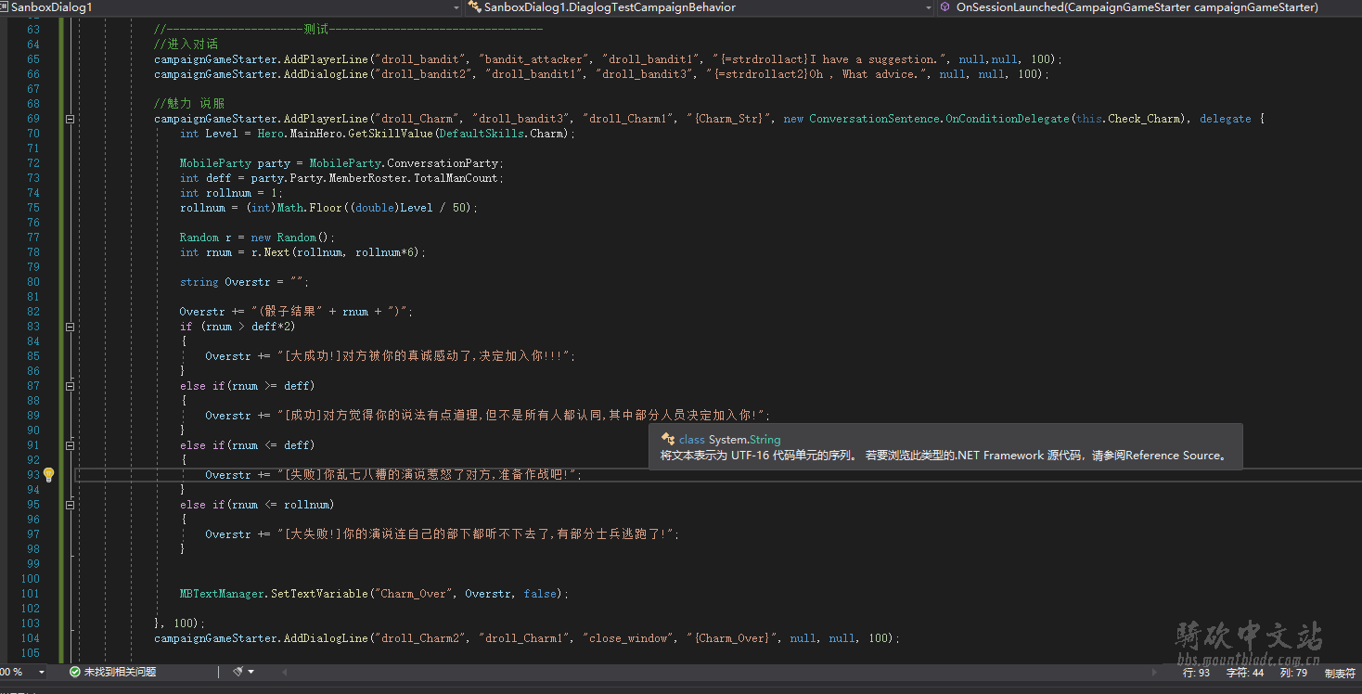The height and width of the screenshot is (694, 1362).
Task: Click the Check_Charm identifier on line 69
Action: pyautogui.click(x=1145, y=119)
